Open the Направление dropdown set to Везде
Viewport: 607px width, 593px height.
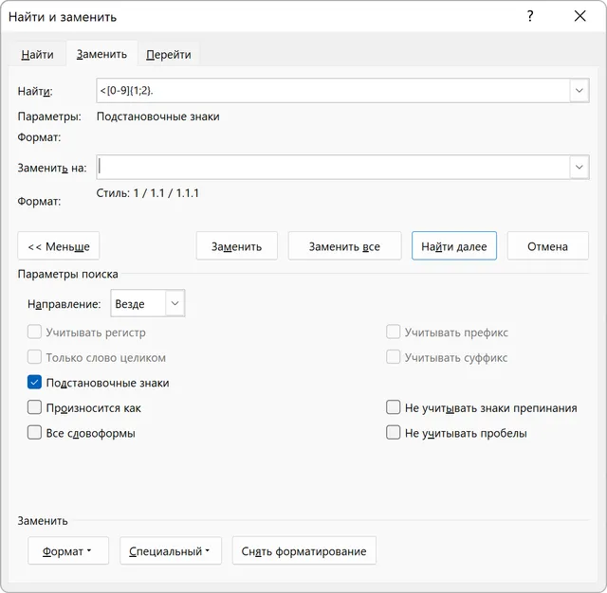click(148, 303)
